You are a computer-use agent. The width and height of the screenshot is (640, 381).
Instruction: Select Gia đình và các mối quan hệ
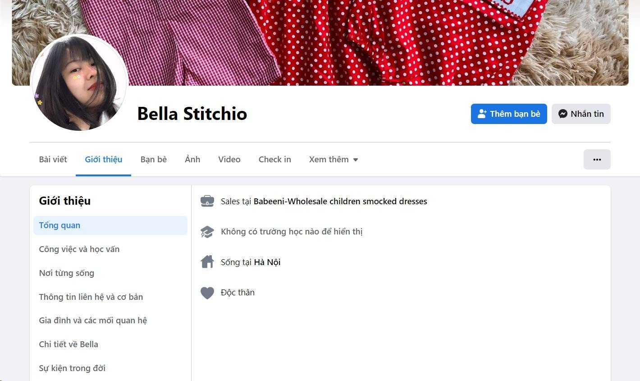(x=93, y=321)
